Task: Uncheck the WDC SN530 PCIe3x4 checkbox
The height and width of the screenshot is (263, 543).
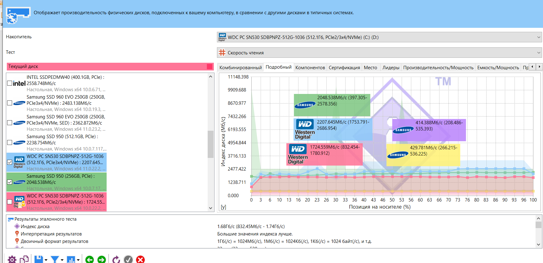Action: pyautogui.click(x=10, y=162)
